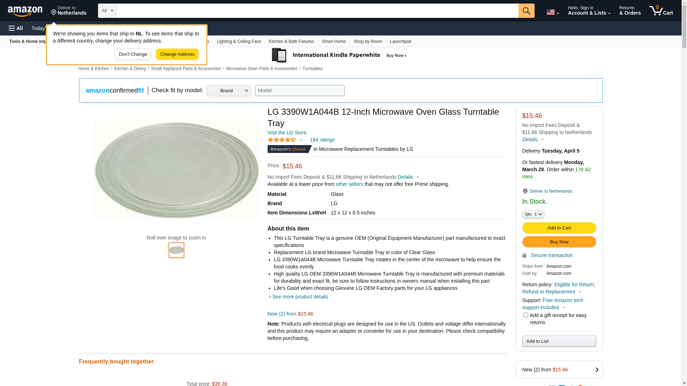Check the gift receipt checkbox

(526, 315)
